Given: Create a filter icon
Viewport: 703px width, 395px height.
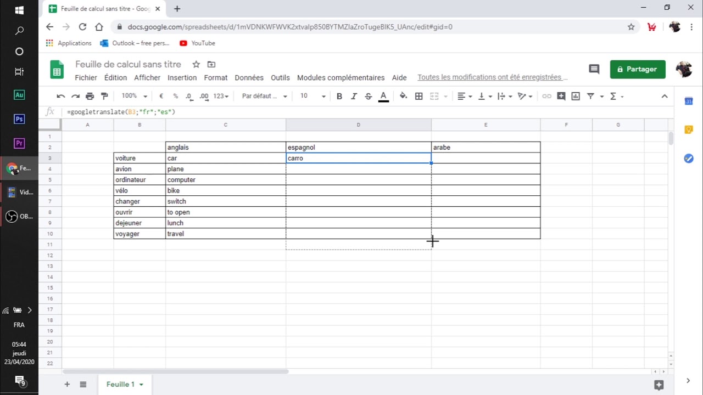Looking at the screenshot, I should pyautogui.click(x=590, y=96).
